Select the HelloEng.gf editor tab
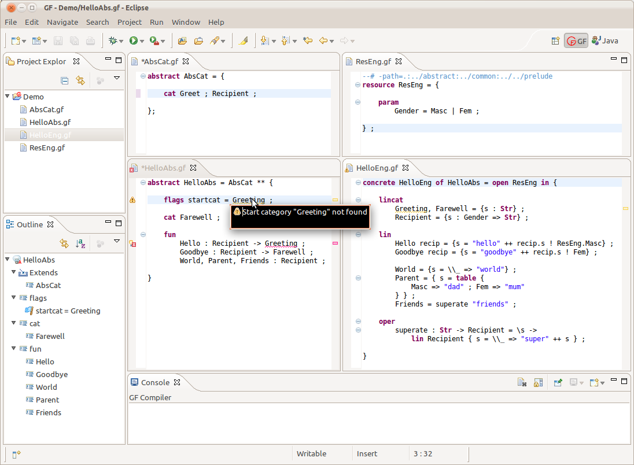The height and width of the screenshot is (465, 634). click(377, 168)
